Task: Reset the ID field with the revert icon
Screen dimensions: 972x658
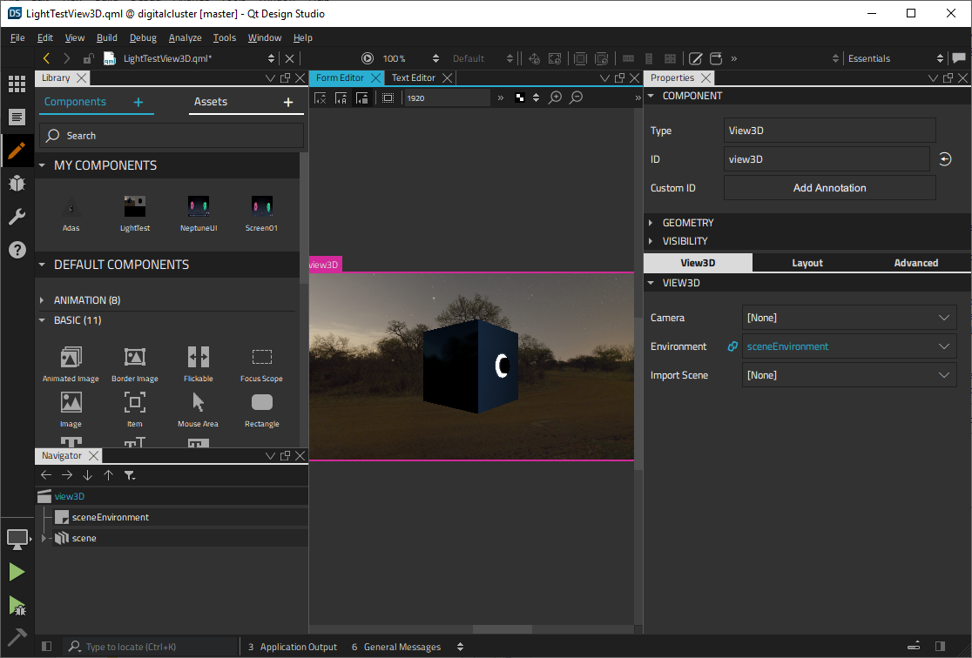Action: coord(945,159)
